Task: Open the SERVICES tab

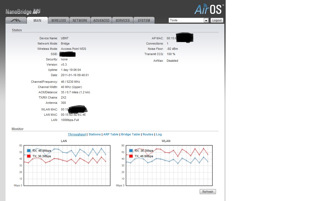Action: (123, 20)
